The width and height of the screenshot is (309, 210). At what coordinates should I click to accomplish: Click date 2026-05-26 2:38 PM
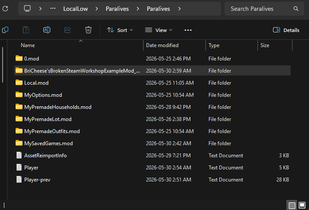(x=168, y=119)
